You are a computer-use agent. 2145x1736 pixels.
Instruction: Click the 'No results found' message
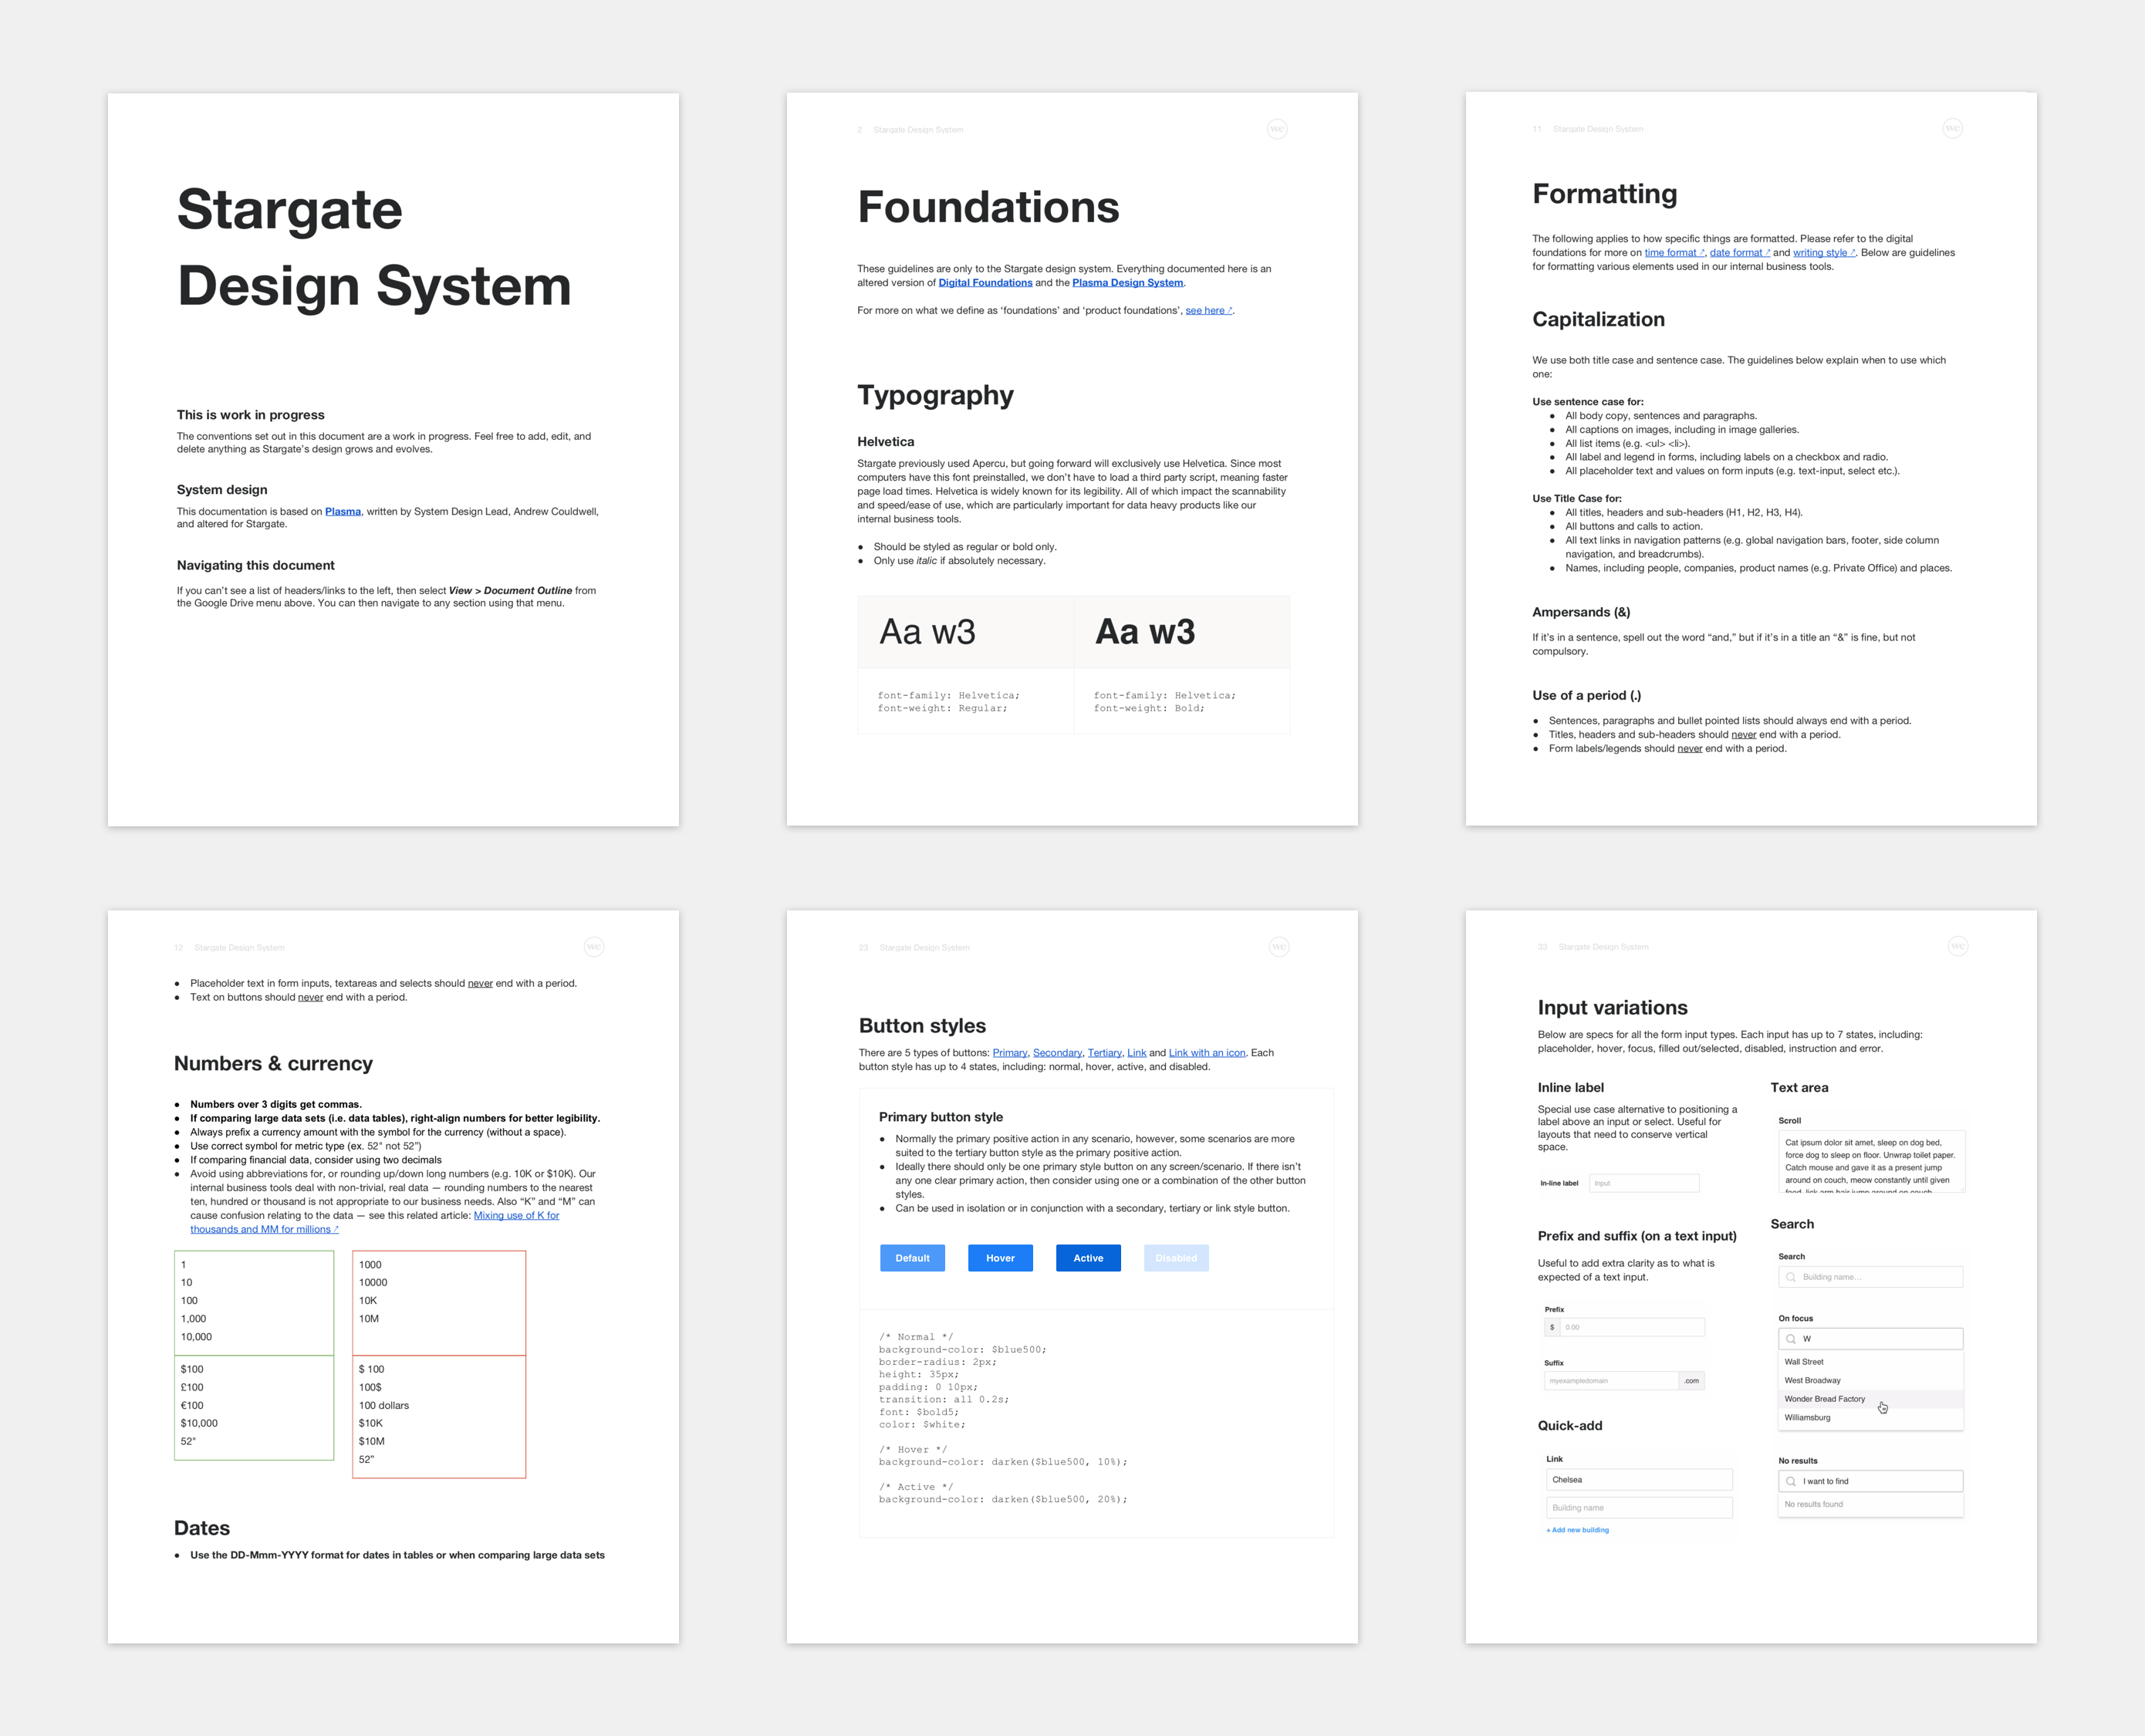pos(1813,1504)
